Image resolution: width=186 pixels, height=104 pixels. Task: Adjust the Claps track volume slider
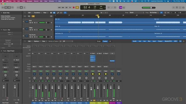[44, 30]
